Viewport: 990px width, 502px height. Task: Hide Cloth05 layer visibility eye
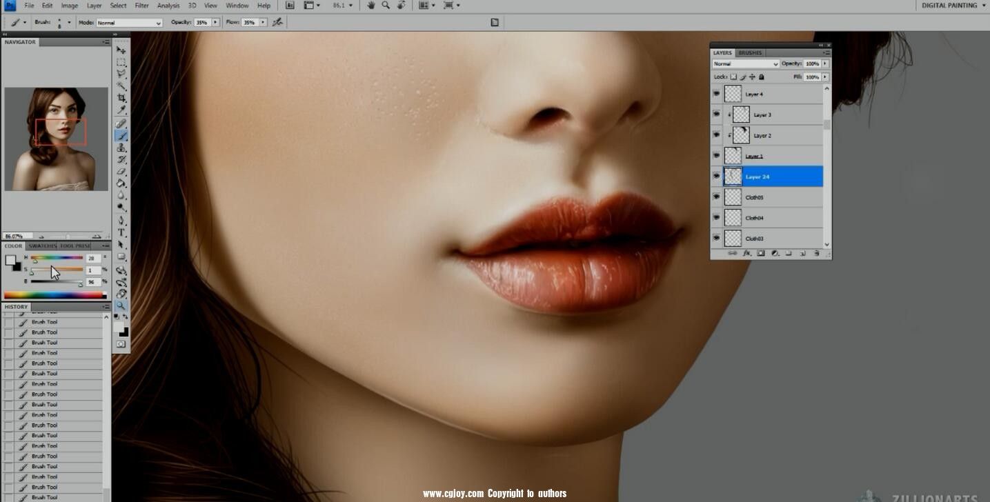716,197
